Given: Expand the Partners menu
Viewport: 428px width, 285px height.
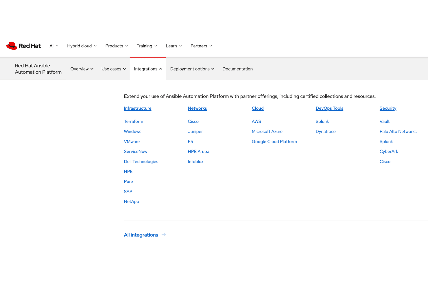Looking at the screenshot, I should coord(201,46).
